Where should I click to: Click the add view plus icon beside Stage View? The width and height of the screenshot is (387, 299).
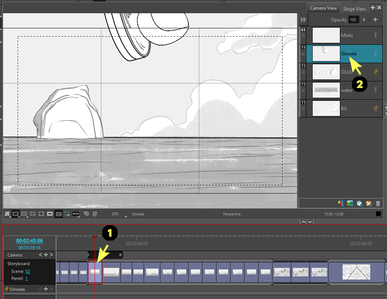click(373, 8)
